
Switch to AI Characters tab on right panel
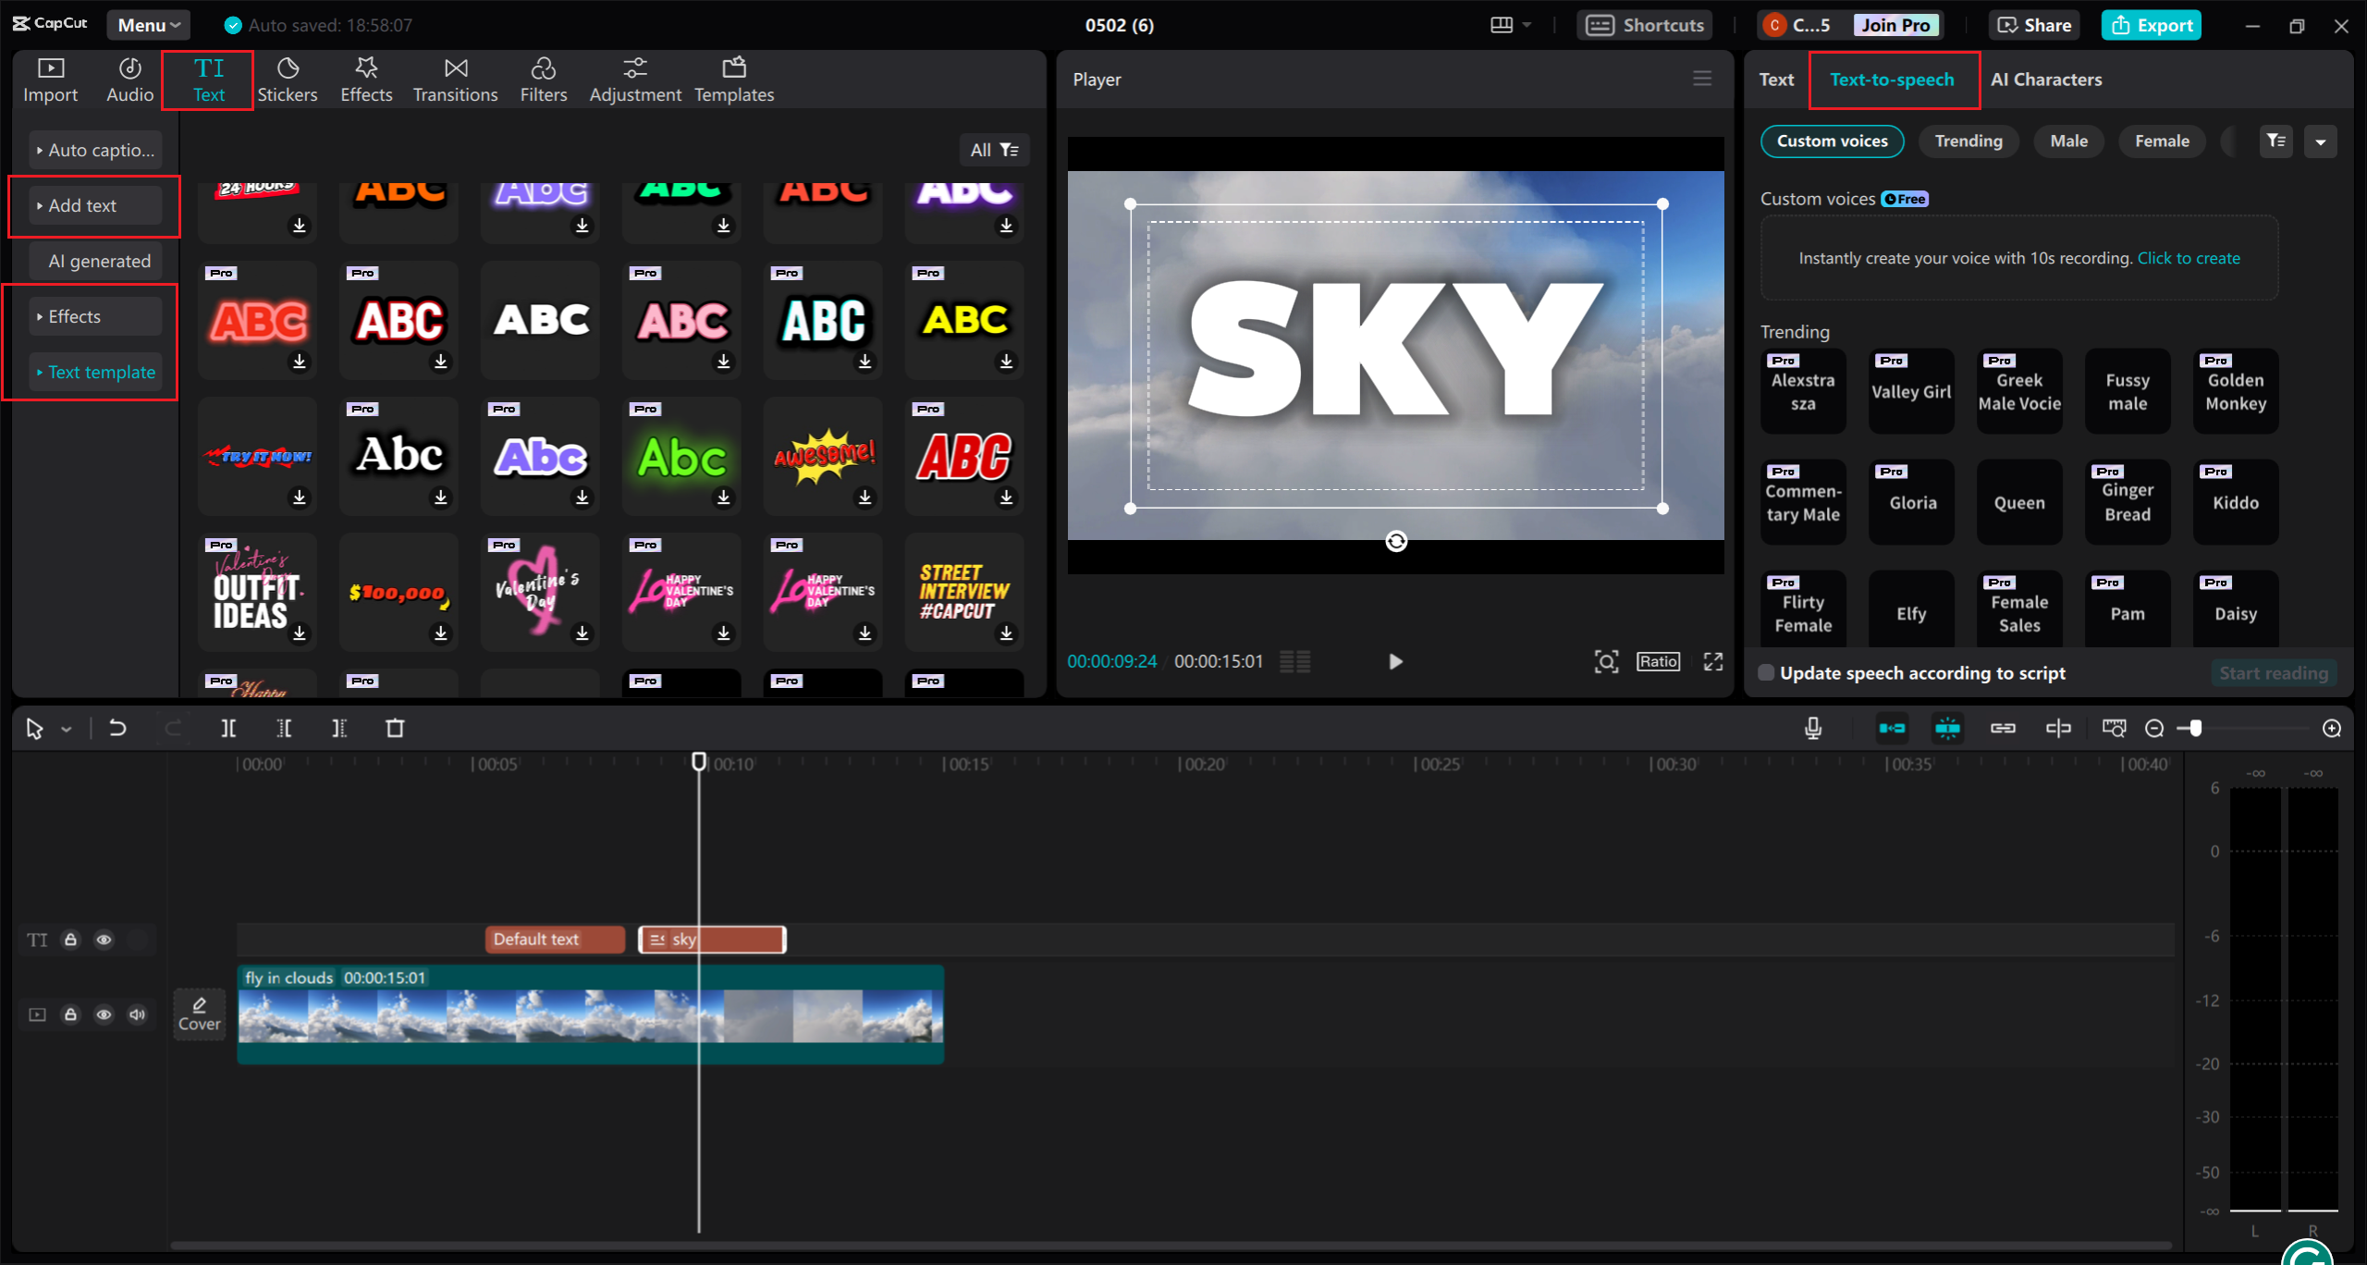coord(2046,79)
